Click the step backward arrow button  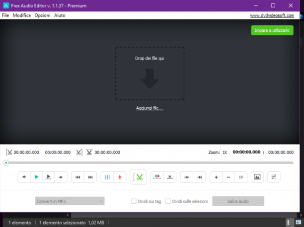24,177
